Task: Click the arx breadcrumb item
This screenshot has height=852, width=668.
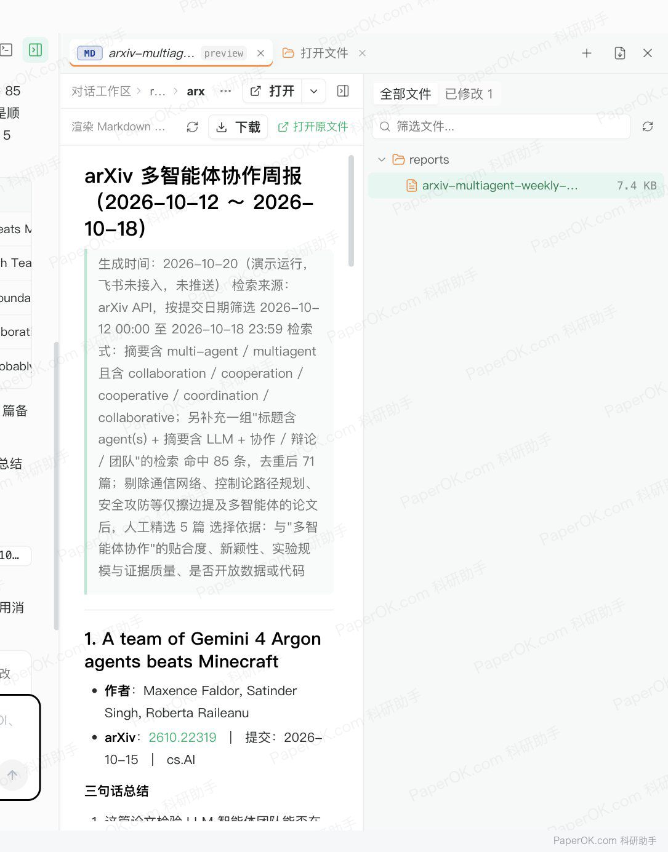Action: point(196,92)
